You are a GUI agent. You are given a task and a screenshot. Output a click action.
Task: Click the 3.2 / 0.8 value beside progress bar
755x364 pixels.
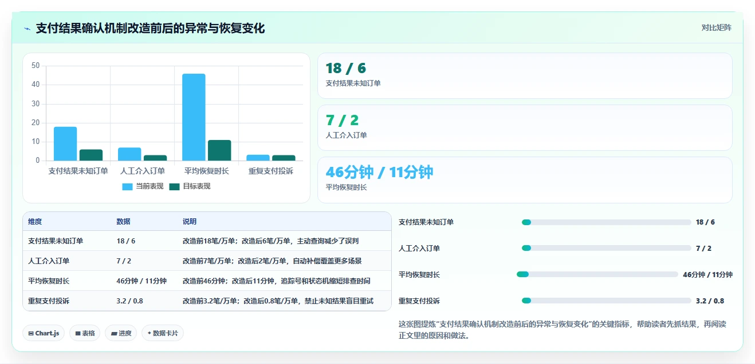click(x=710, y=301)
